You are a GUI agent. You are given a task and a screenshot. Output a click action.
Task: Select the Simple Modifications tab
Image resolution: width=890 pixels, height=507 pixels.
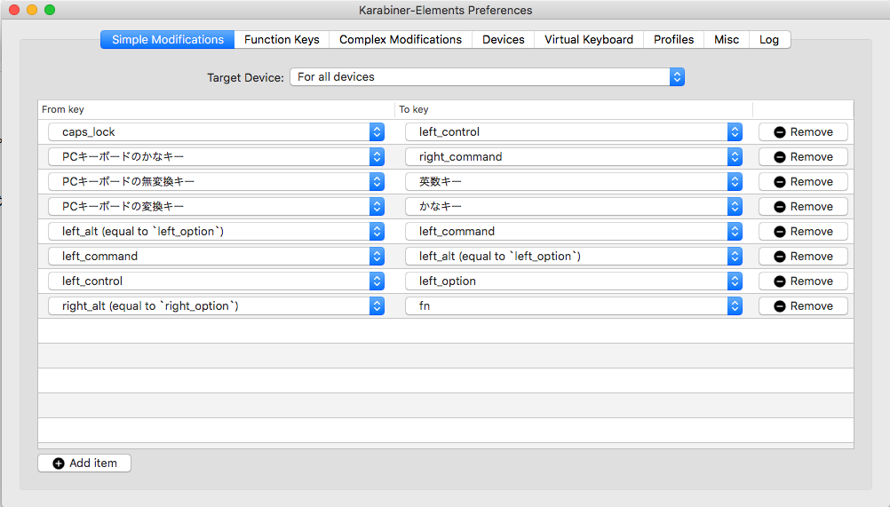tap(168, 40)
